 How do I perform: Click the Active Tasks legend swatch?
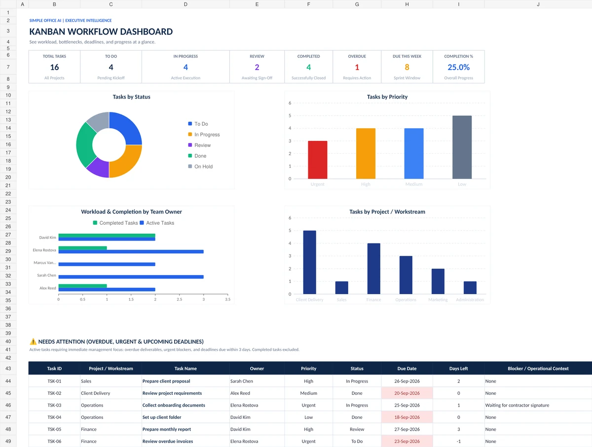tap(142, 223)
